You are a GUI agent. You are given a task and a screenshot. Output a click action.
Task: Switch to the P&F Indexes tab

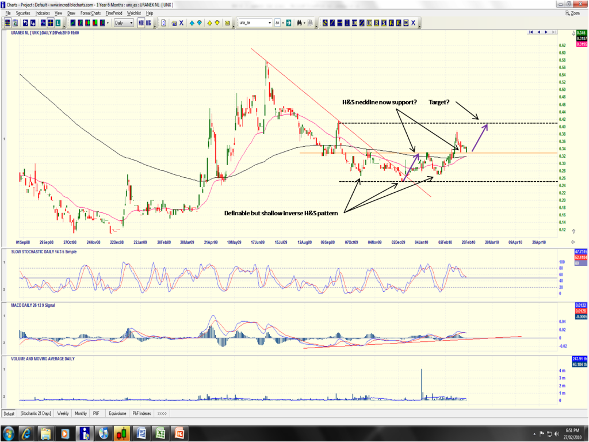click(x=141, y=413)
